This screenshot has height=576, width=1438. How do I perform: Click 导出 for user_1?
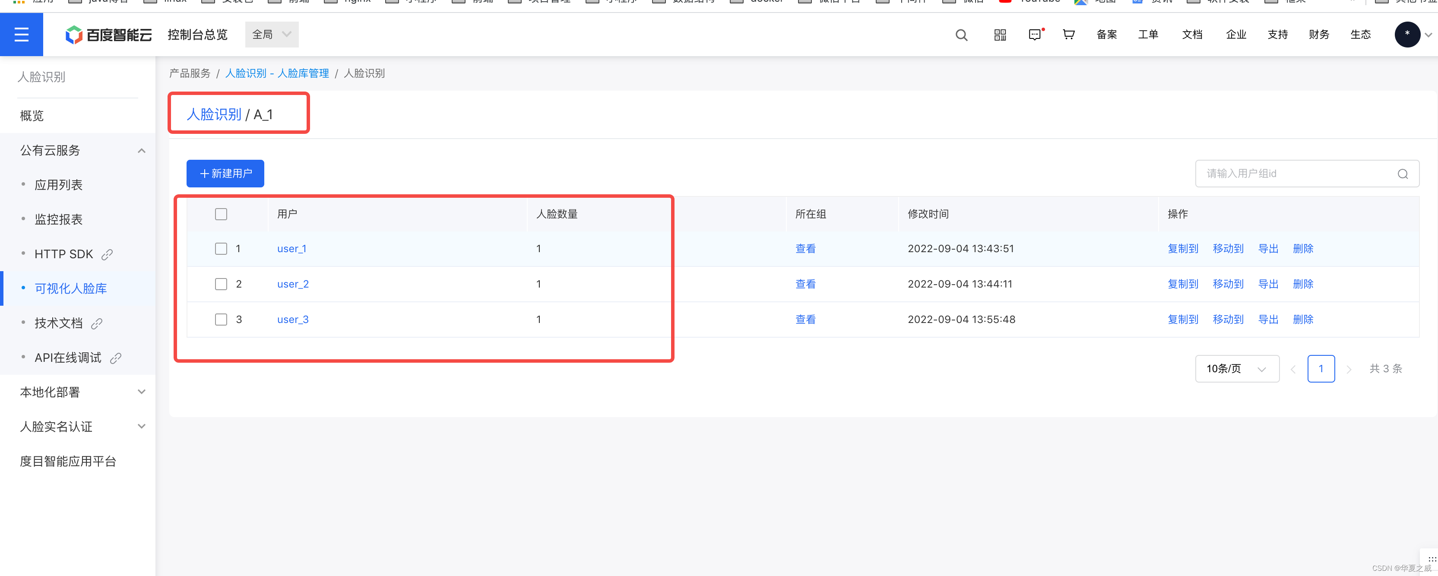(1268, 249)
